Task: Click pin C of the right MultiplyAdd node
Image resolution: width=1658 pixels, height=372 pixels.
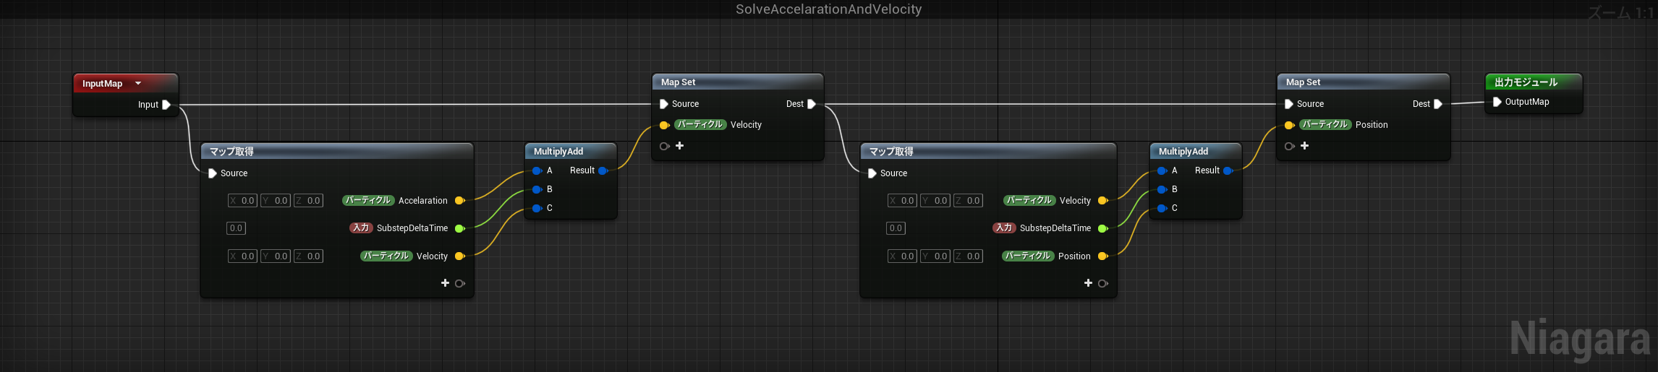Action: click(x=1162, y=208)
